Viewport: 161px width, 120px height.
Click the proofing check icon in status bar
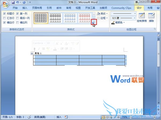(29, 117)
